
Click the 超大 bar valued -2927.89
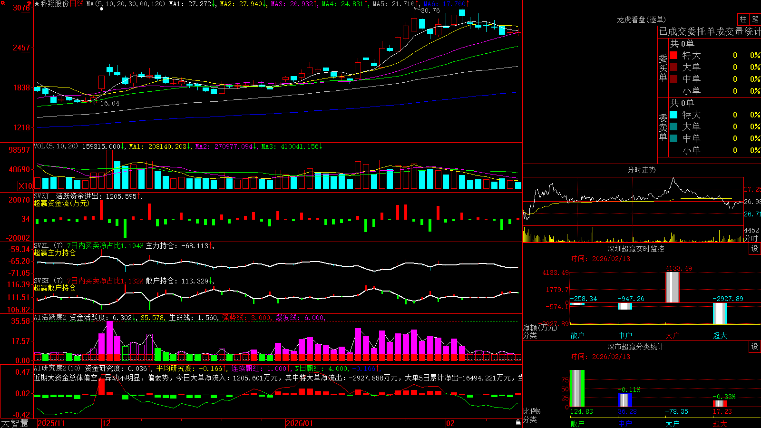click(720, 313)
